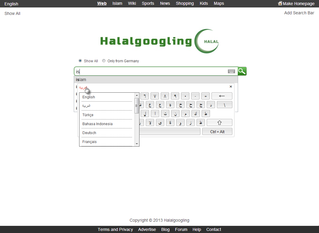Click the language list scrollbar up arrow
Screen dimensions: 319x233
[137, 95]
